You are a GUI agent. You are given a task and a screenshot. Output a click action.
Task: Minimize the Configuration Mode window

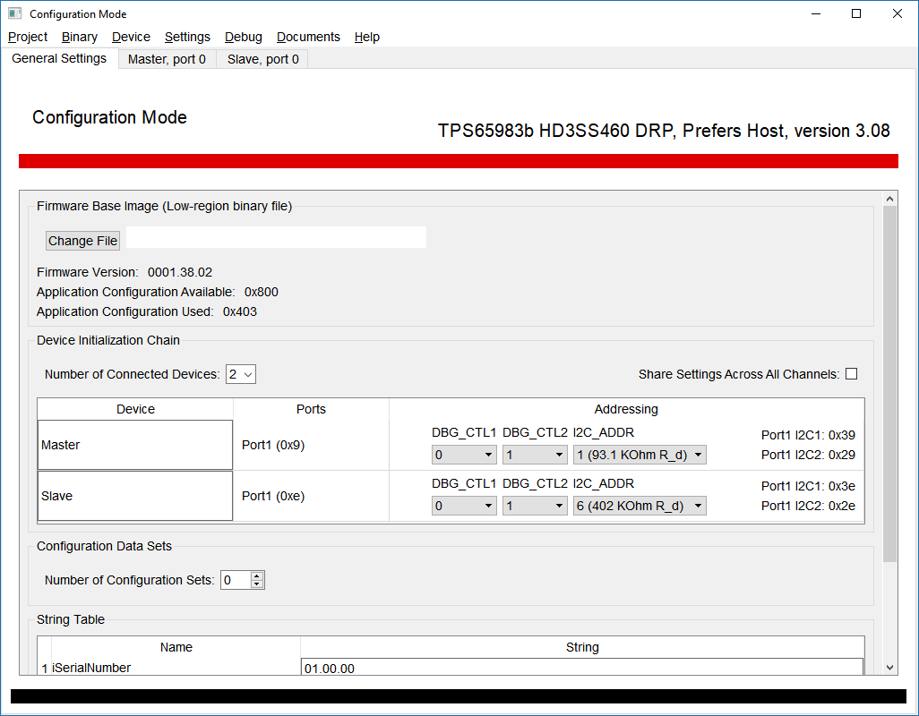[816, 13]
